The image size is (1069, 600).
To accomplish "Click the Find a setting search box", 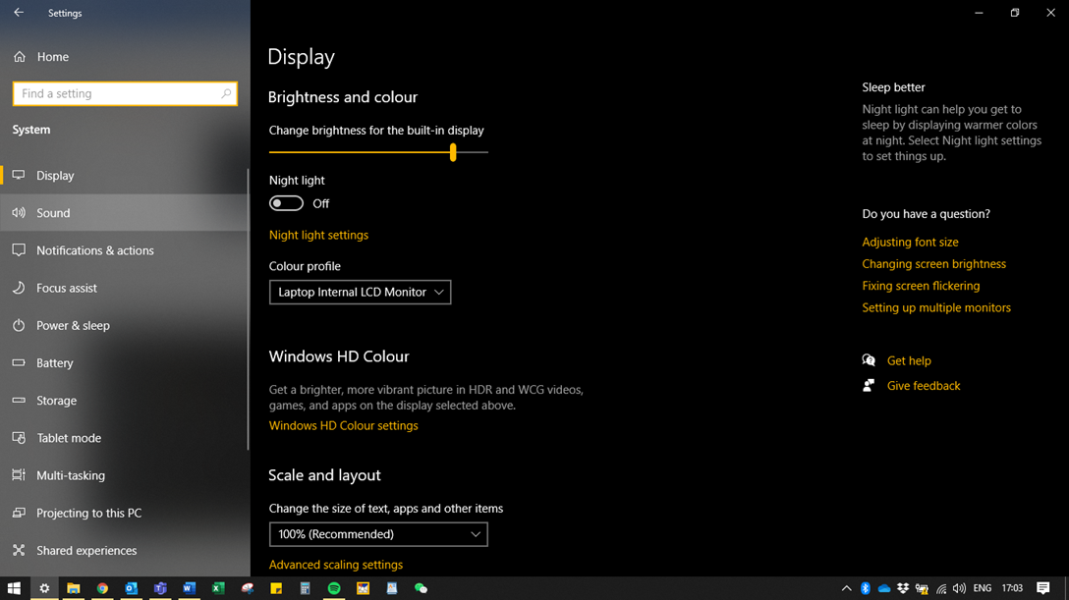I will click(x=118, y=93).
